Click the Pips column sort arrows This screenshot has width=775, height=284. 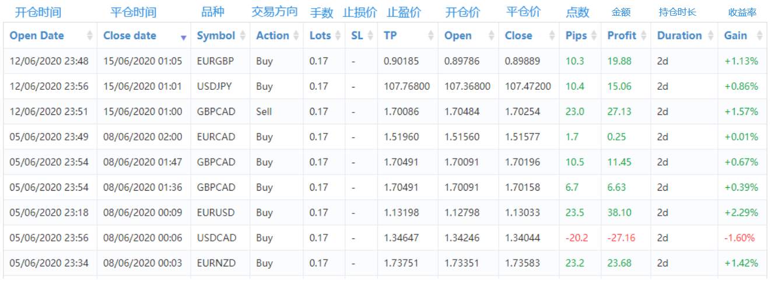594,36
